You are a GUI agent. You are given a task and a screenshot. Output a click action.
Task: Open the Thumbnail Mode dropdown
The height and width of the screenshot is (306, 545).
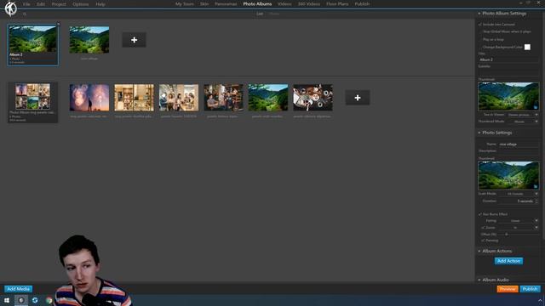pyautogui.click(x=522, y=122)
